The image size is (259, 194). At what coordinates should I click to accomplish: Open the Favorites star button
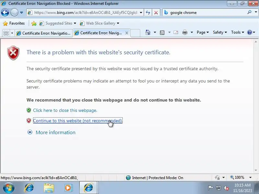[14, 23]
